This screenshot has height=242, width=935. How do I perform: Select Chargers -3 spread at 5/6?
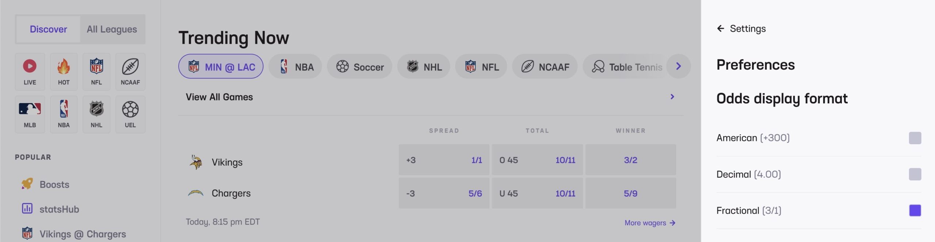444,193
